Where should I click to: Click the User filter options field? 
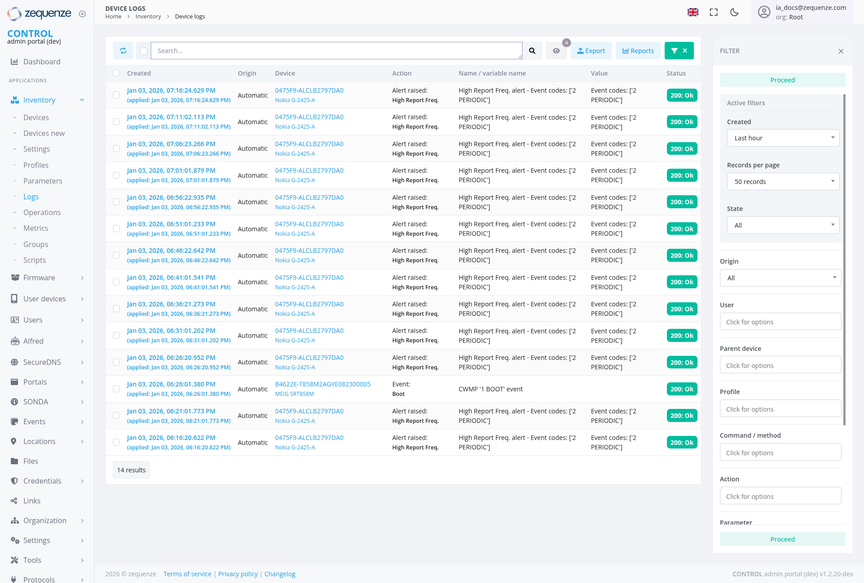click(780, 322)
